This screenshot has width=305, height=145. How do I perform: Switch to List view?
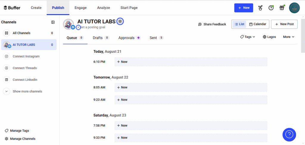click(x=239, y=24)
